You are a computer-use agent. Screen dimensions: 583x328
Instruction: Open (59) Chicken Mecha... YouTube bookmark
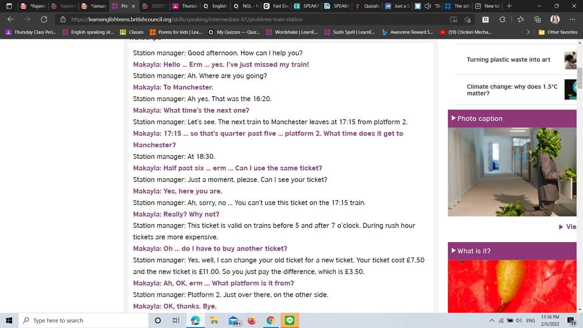[x=466, y=32]
